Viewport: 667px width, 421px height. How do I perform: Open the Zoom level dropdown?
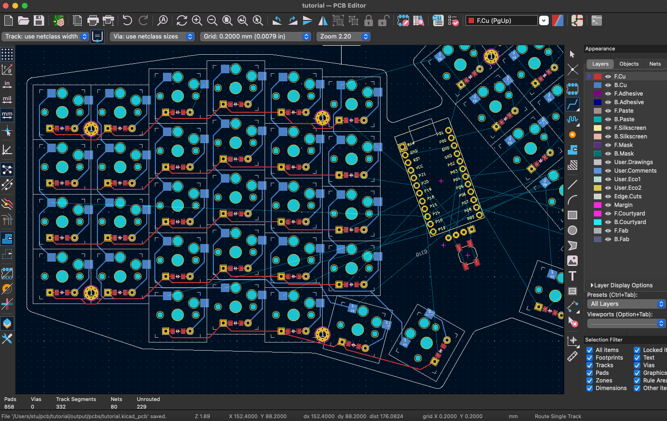click(x=365, y=37)
